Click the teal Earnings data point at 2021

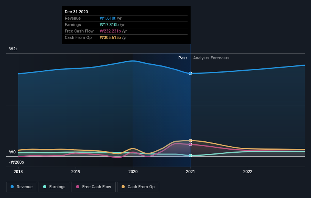[x=190, y=155]
